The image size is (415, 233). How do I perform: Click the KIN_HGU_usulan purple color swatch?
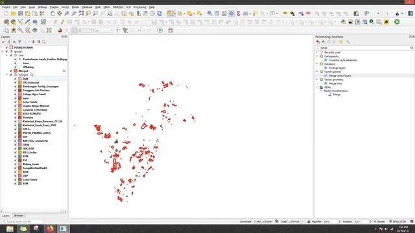(20, 141)
